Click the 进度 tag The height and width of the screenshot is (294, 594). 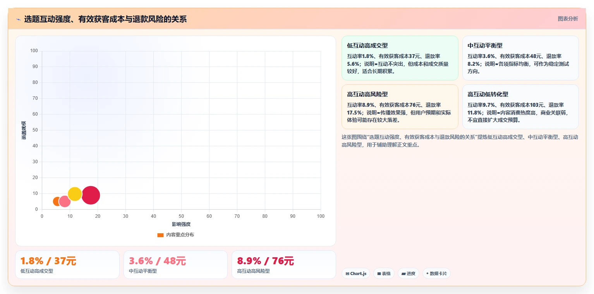(x=408, y=273)
